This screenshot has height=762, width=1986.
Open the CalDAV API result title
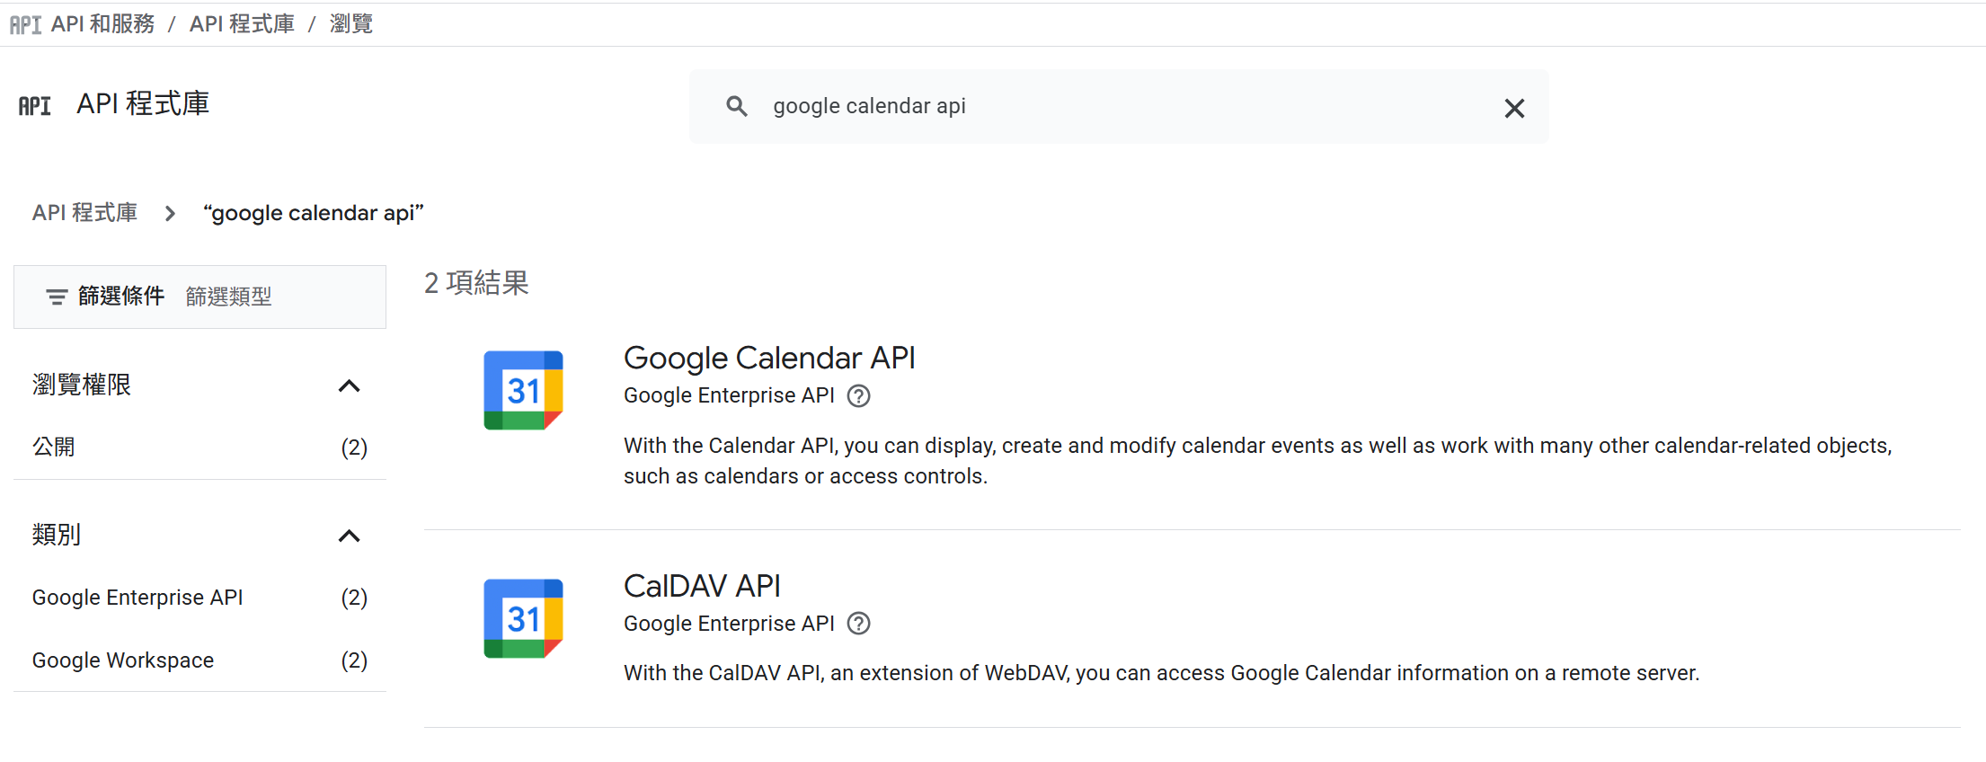702,586
